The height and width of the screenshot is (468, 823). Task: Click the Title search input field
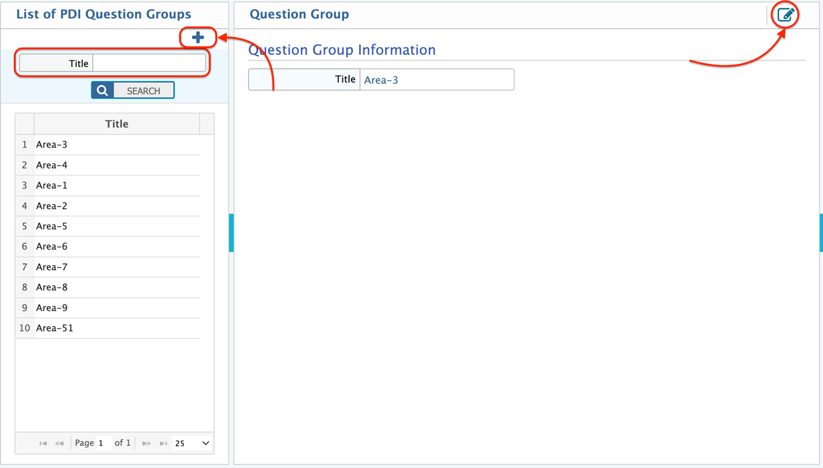(149, 63)
